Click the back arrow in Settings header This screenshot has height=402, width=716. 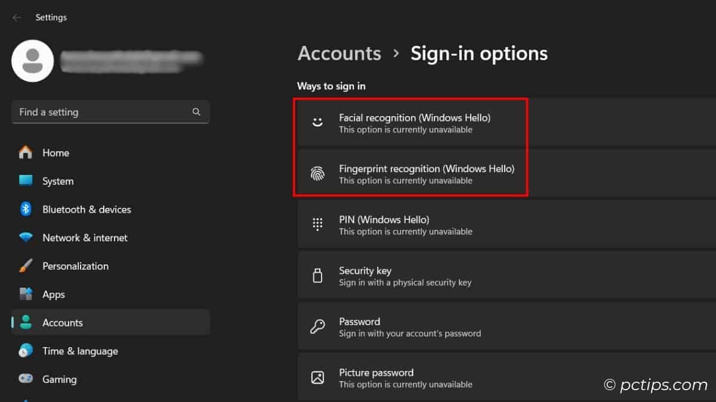click(x=17, y=17)
